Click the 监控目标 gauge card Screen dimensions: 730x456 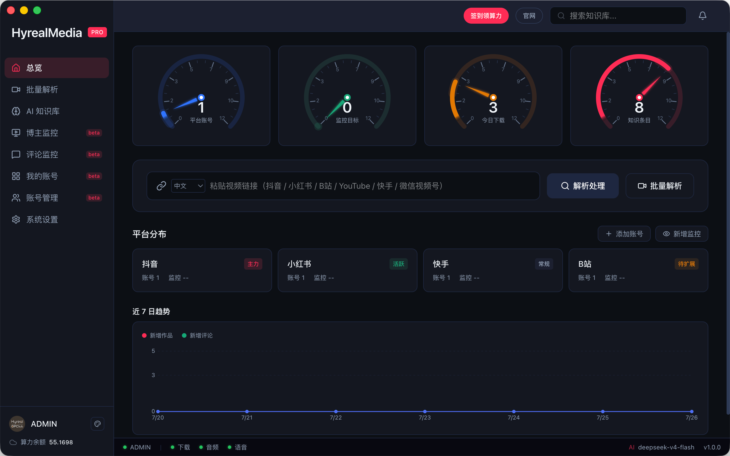(x=347, y=95)
